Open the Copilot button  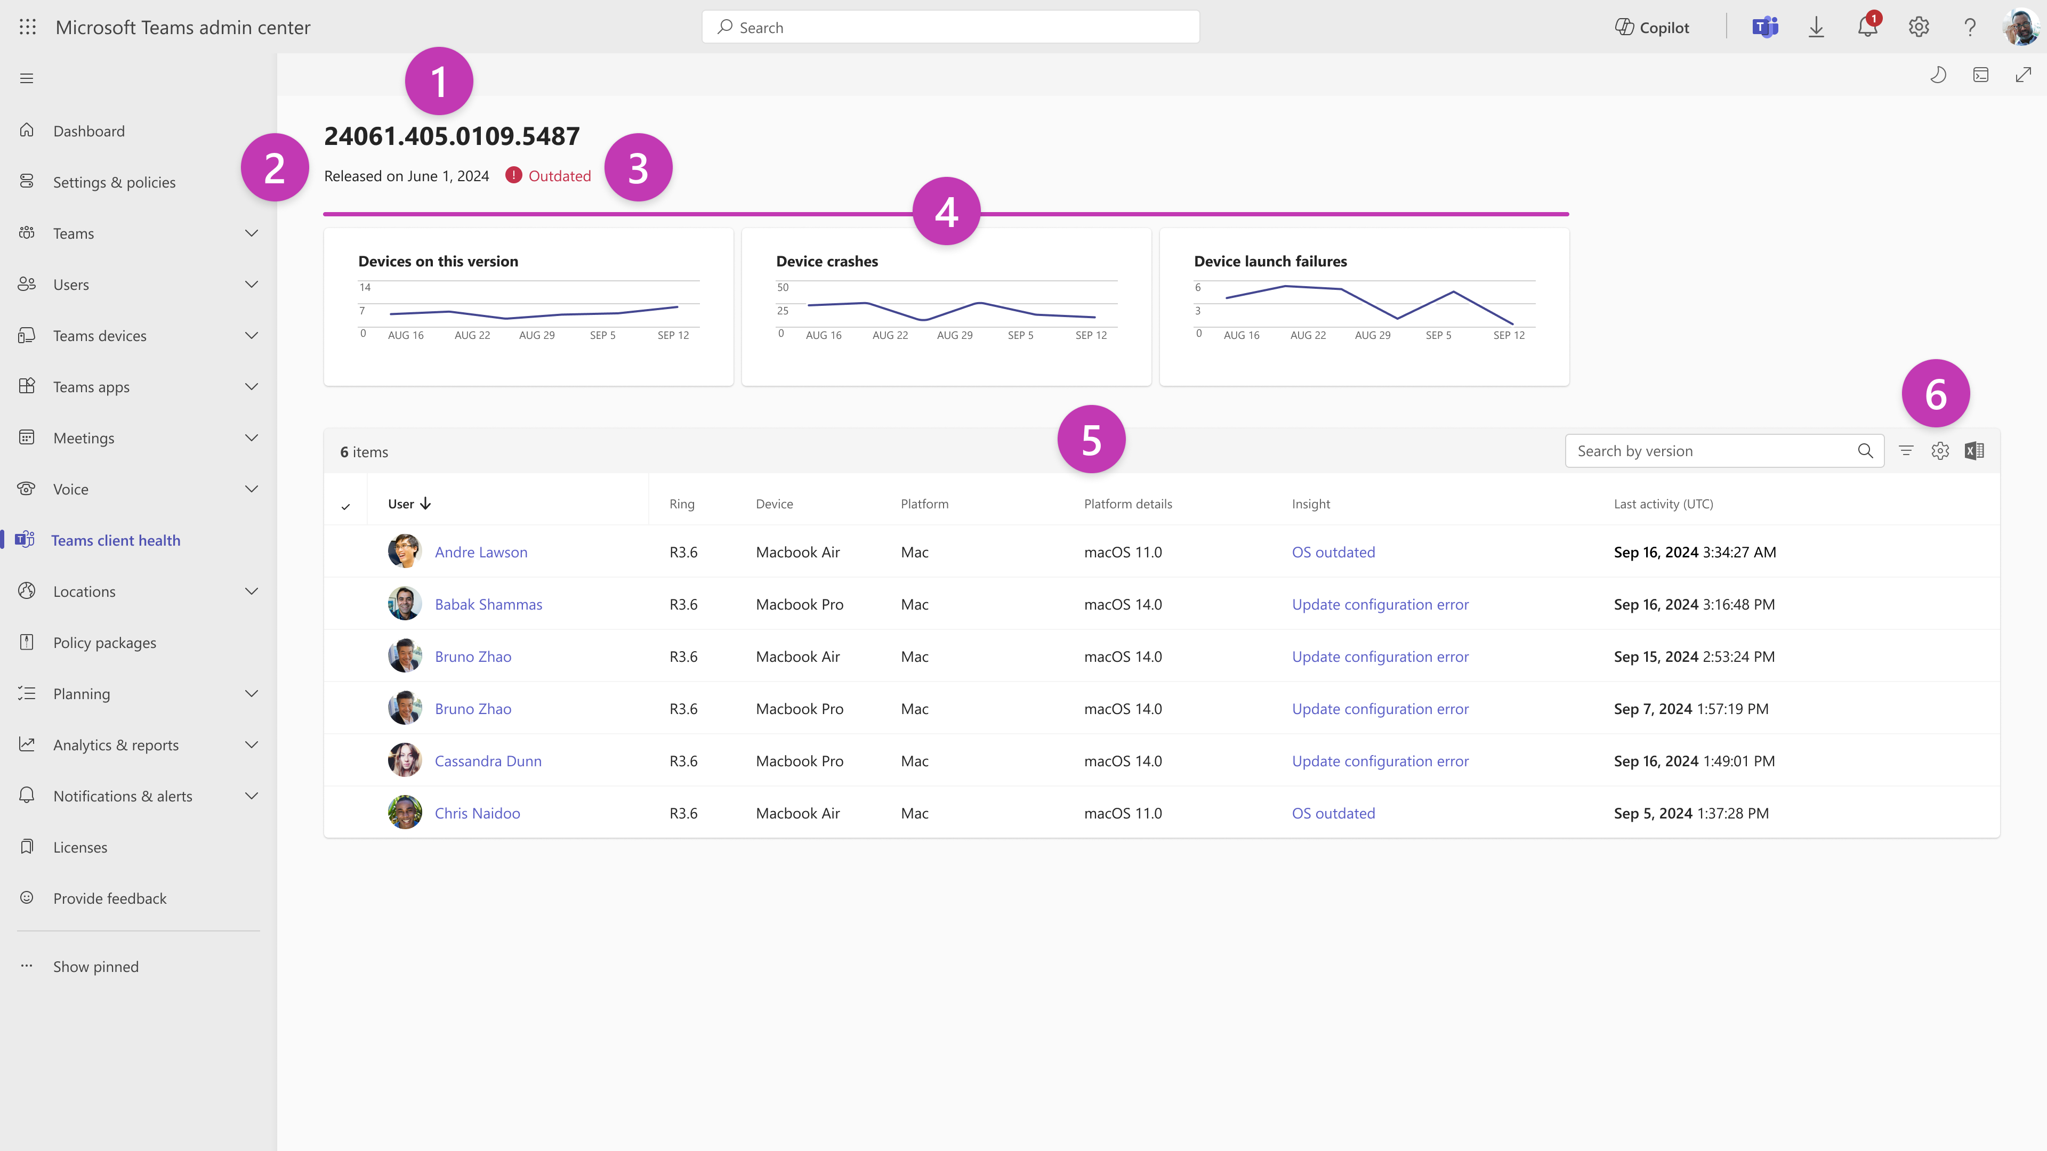1652,27
